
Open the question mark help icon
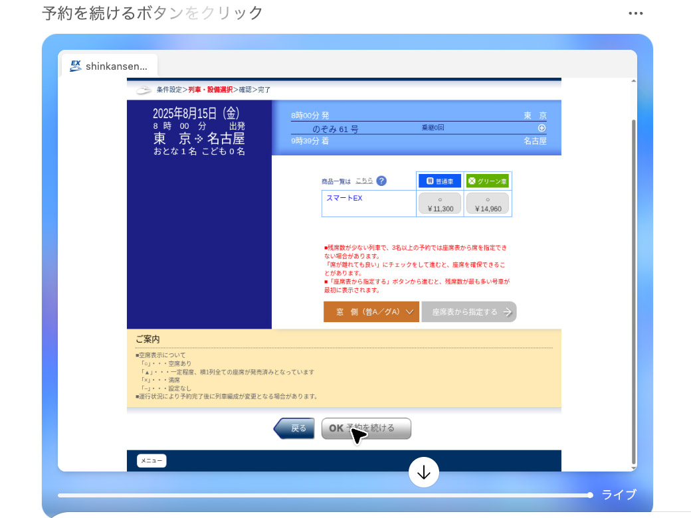pos(381,181)
